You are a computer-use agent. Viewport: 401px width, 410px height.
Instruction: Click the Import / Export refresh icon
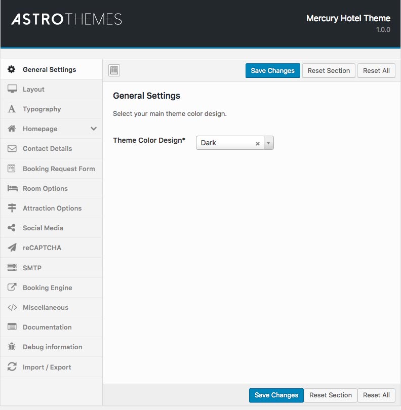pyautogui.click(x=12, y=366)
